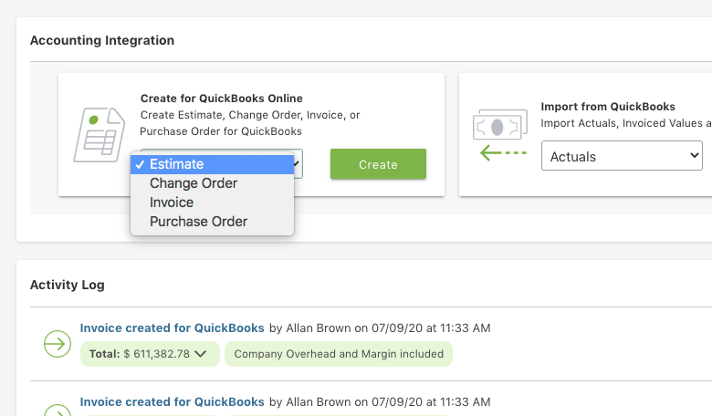
Task: Open the Actuals import dropdown
Action: [621, 157]
